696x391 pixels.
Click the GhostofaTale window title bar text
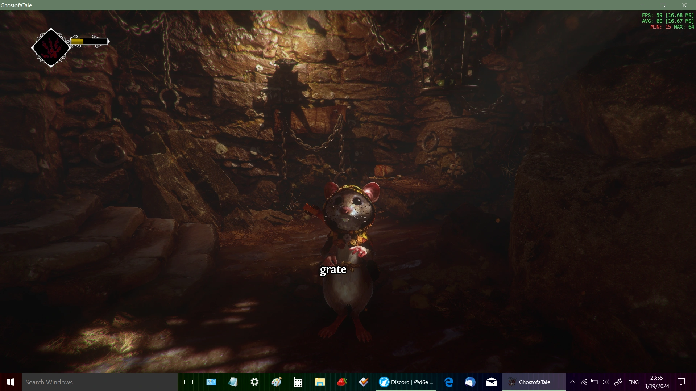click(x=16, y=5)
